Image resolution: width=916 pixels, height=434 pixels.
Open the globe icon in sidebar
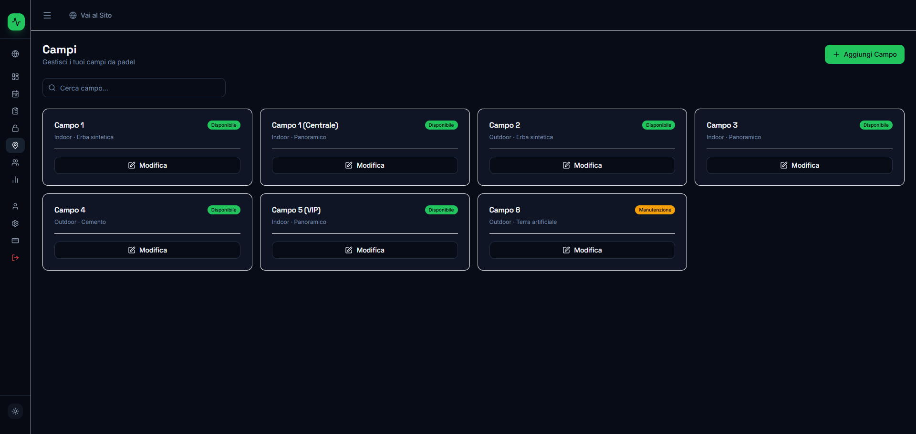point(15,54)
